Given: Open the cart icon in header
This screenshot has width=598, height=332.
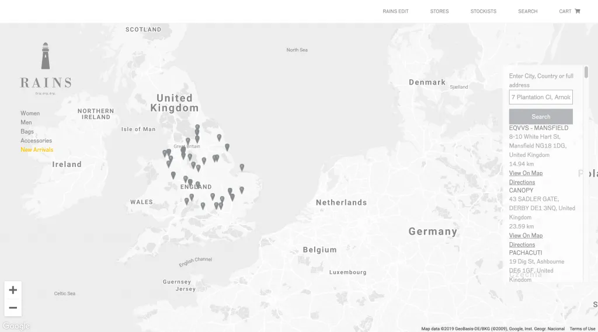Looking at the screenshot, I should click(x=578, y=11).
